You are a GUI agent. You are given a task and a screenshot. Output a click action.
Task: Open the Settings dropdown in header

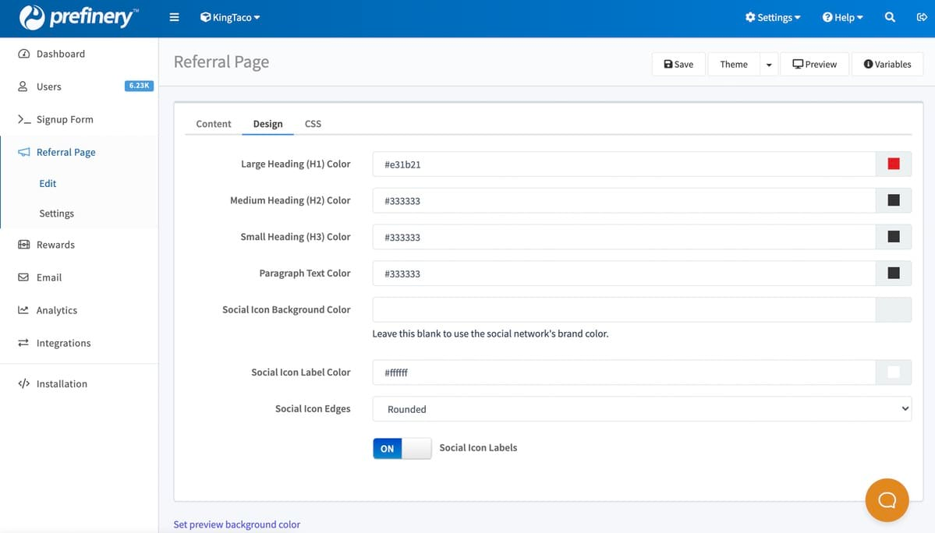(x=773, y=17)
